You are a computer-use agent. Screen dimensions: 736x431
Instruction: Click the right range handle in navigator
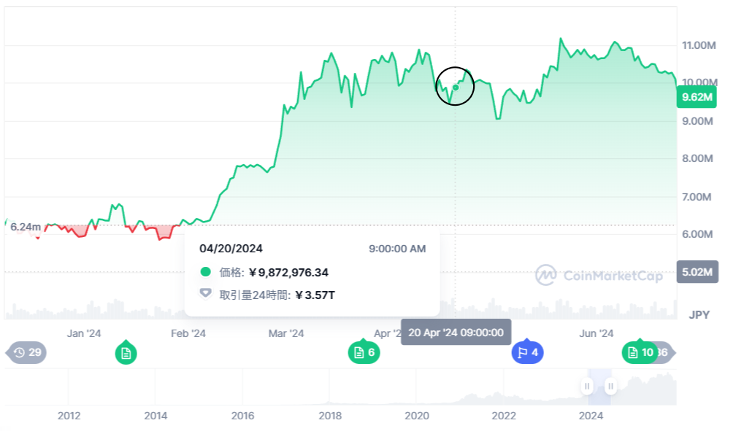point(610,387)
